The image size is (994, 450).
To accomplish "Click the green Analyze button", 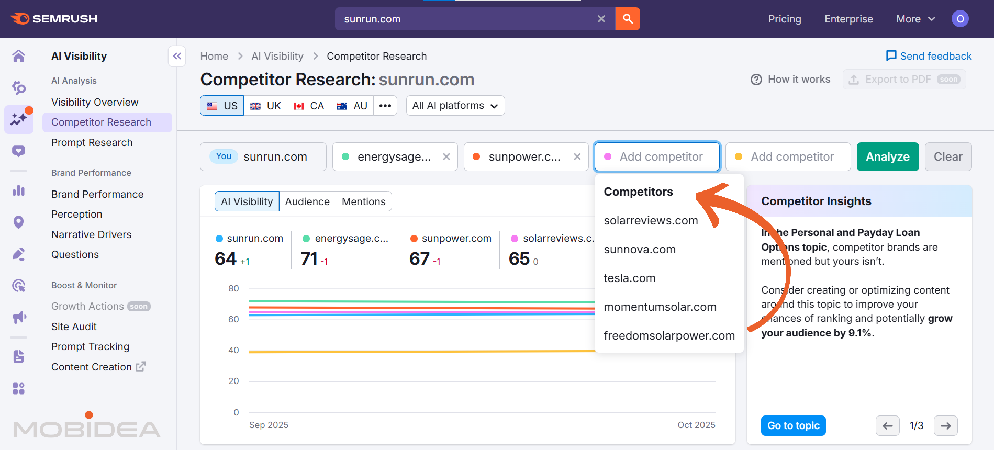I will pos(888,156).
